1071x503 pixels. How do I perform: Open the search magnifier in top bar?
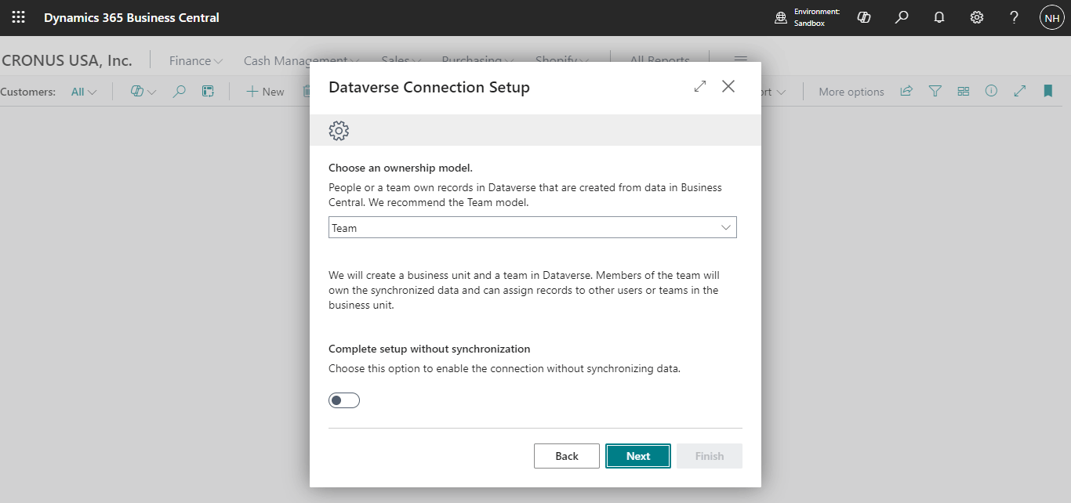coord(902,17)
